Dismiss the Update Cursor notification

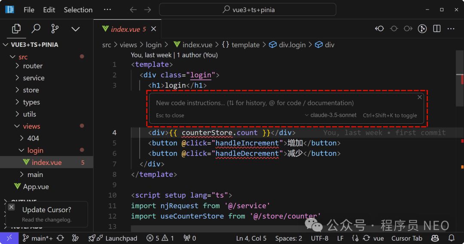coord(12,207)
